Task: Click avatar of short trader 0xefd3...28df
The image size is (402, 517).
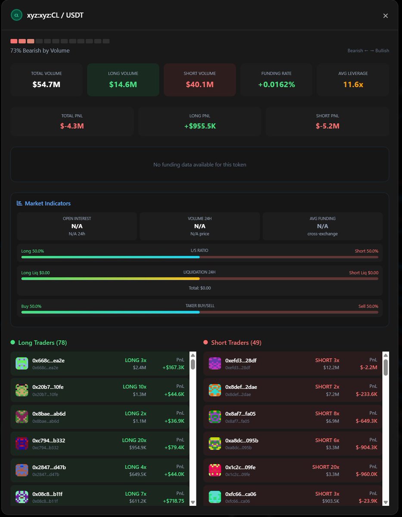Action: (215, 364)
